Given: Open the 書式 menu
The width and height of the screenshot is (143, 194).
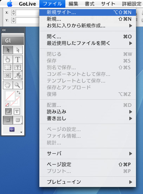Looking at the screenshot, I should coord(90,4).
